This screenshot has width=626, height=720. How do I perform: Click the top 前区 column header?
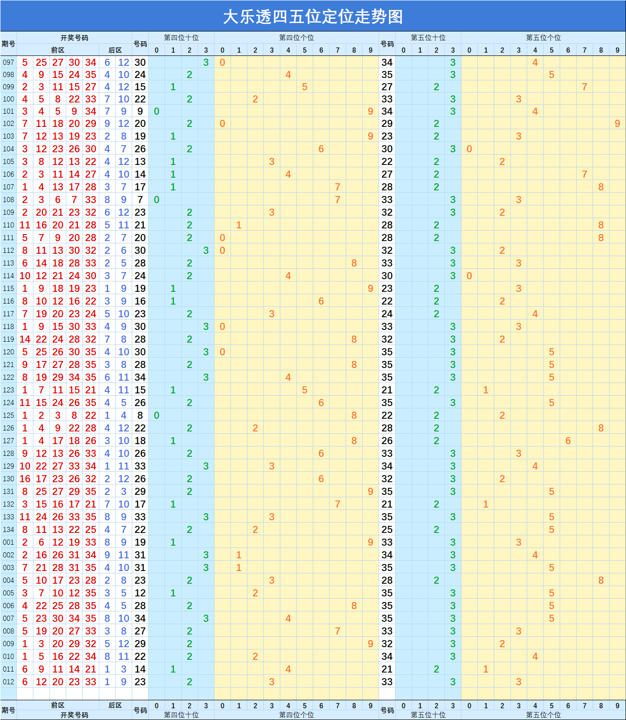coord(58,50)
